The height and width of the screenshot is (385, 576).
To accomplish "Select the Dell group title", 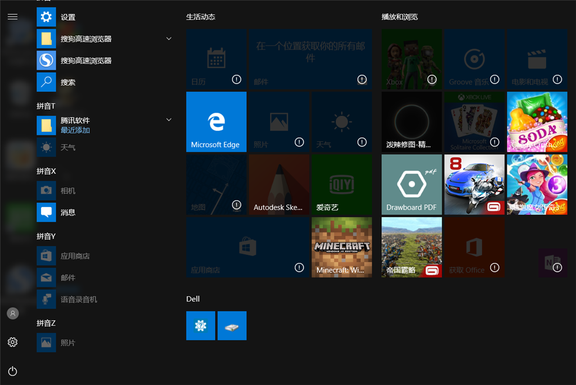I will click(193, 299).
